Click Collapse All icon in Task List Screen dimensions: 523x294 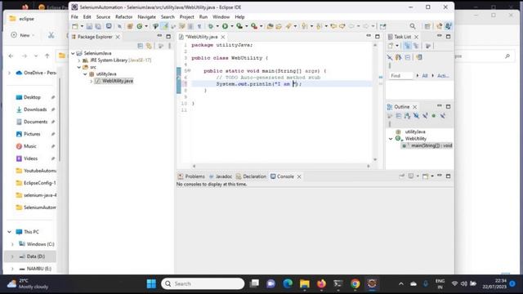(x=408, y=57)
